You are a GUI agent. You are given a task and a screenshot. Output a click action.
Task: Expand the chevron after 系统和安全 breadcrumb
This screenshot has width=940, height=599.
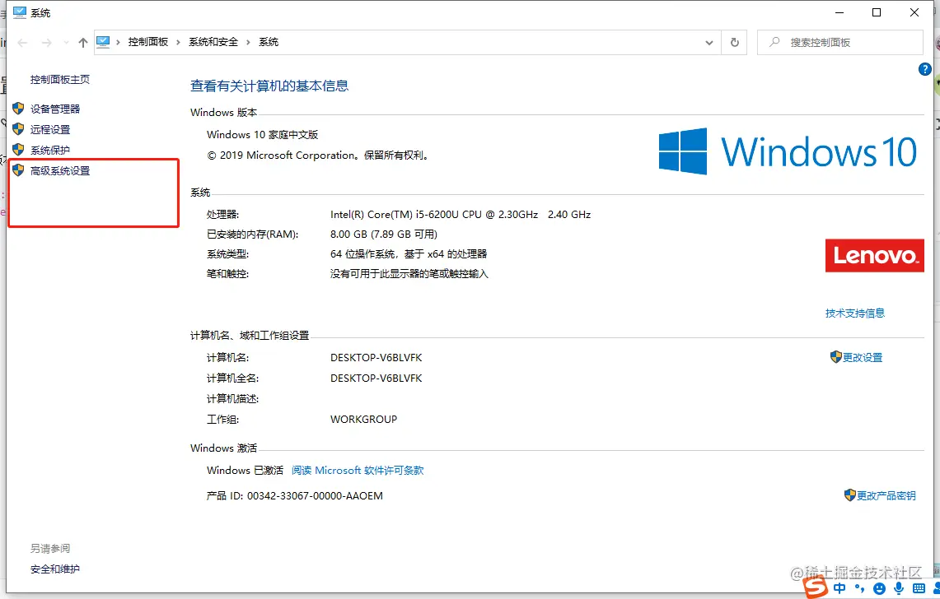tap(248, 42)
